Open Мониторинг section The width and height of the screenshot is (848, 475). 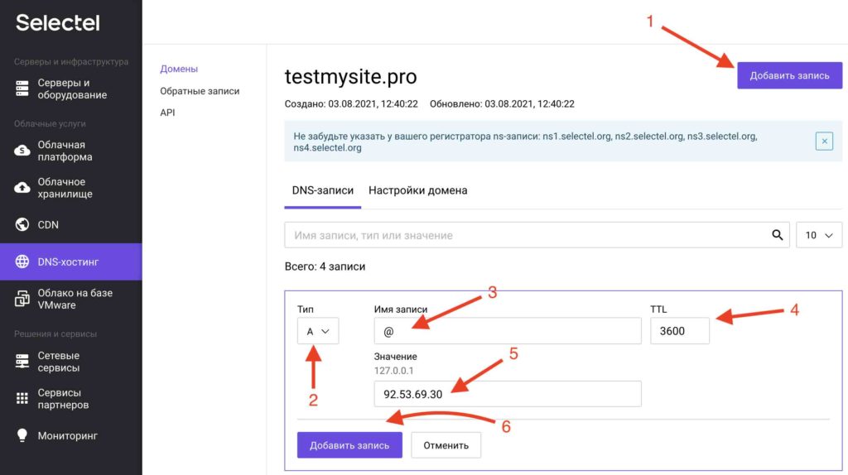click(71, 435)
